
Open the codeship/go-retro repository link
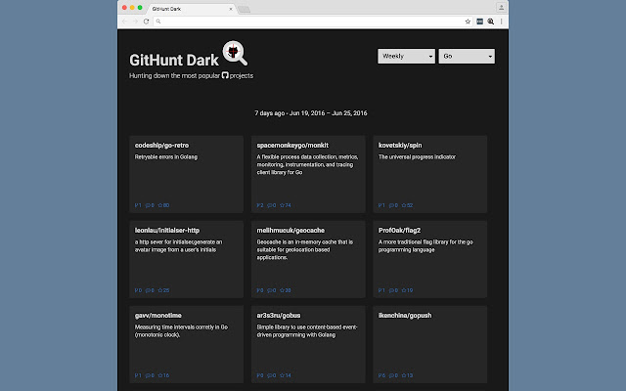(161, 146)
